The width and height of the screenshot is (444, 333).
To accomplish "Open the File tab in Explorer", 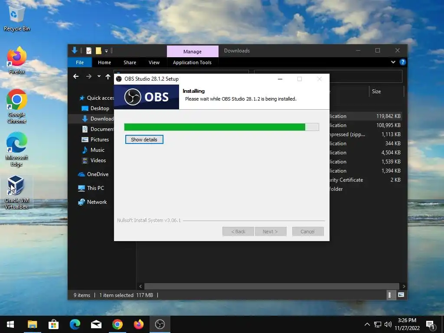I will [80, 62].
